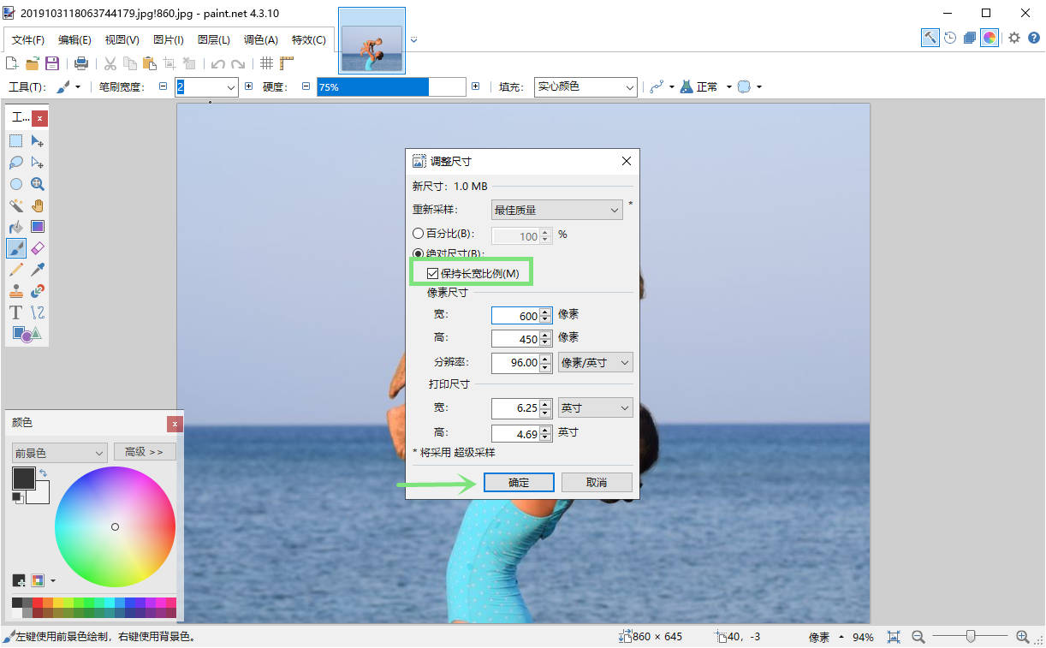Open the 调色(A) menu
Screen dimensions: 1046x648
click(261, 39)
